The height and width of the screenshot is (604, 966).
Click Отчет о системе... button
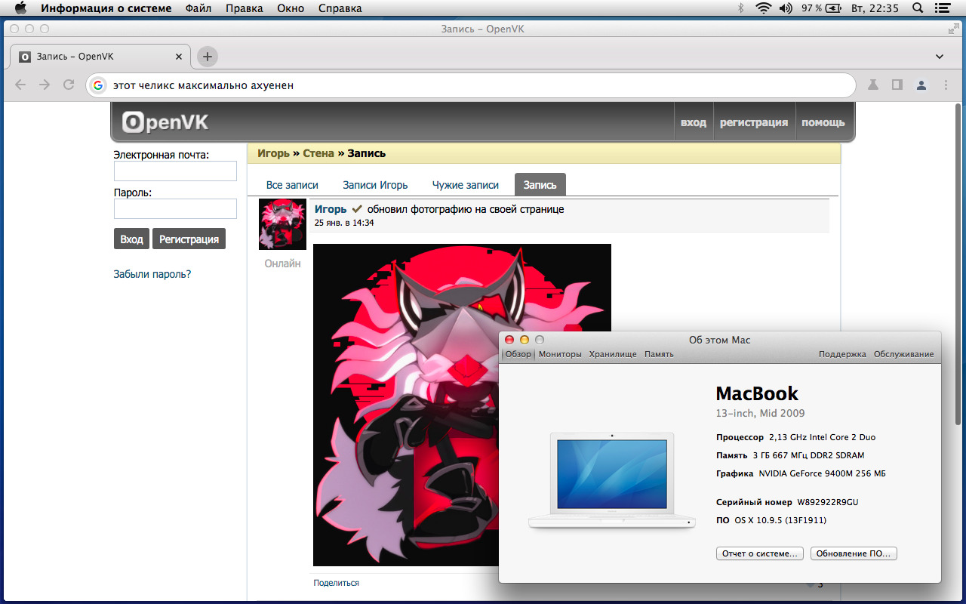pyautogui.click(x=760, y=553)
